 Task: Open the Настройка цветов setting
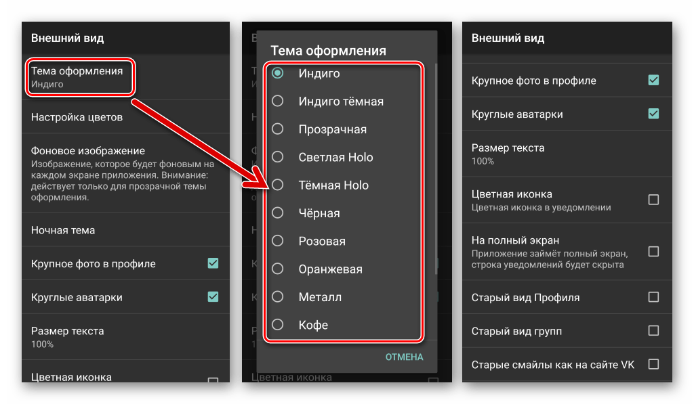click(77, 117)
